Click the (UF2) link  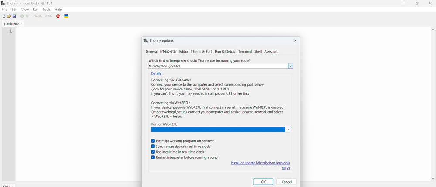286,168
